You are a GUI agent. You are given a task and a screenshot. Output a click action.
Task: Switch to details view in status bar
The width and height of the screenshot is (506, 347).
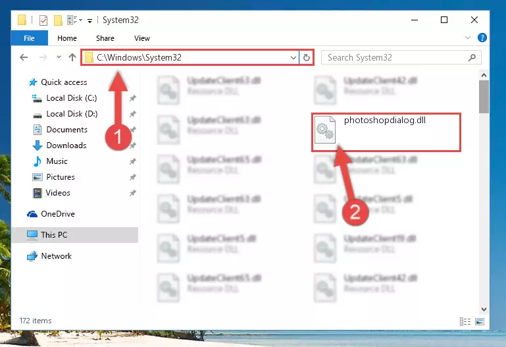[x=465, y=321]
